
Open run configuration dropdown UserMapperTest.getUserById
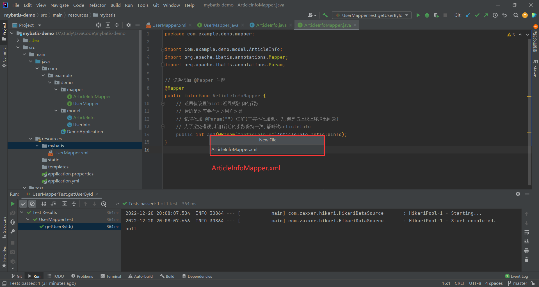(x=372, y=15)
